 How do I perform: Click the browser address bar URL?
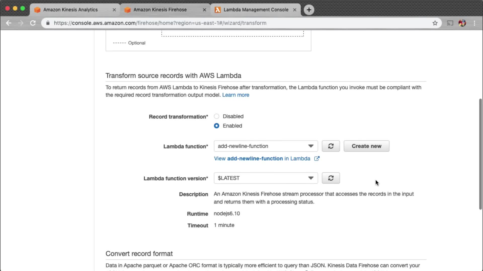(160, 23)
